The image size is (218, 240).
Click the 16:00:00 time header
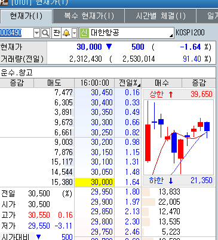pos(94,83)
